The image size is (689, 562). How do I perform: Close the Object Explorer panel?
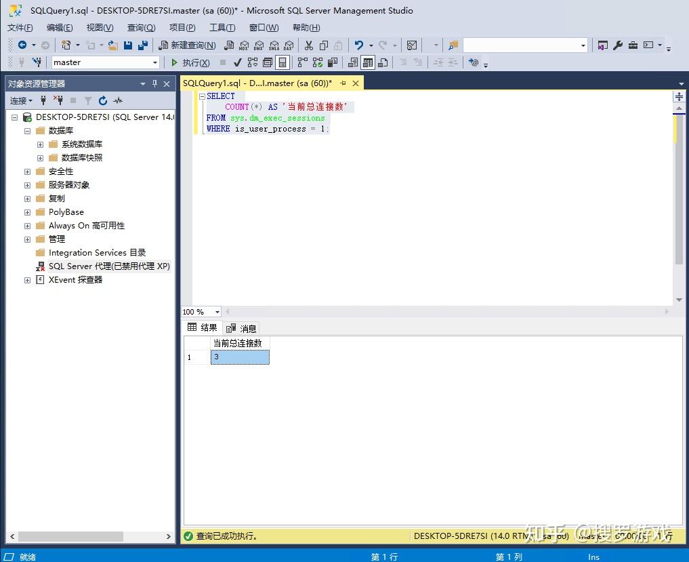coord(167,83)
